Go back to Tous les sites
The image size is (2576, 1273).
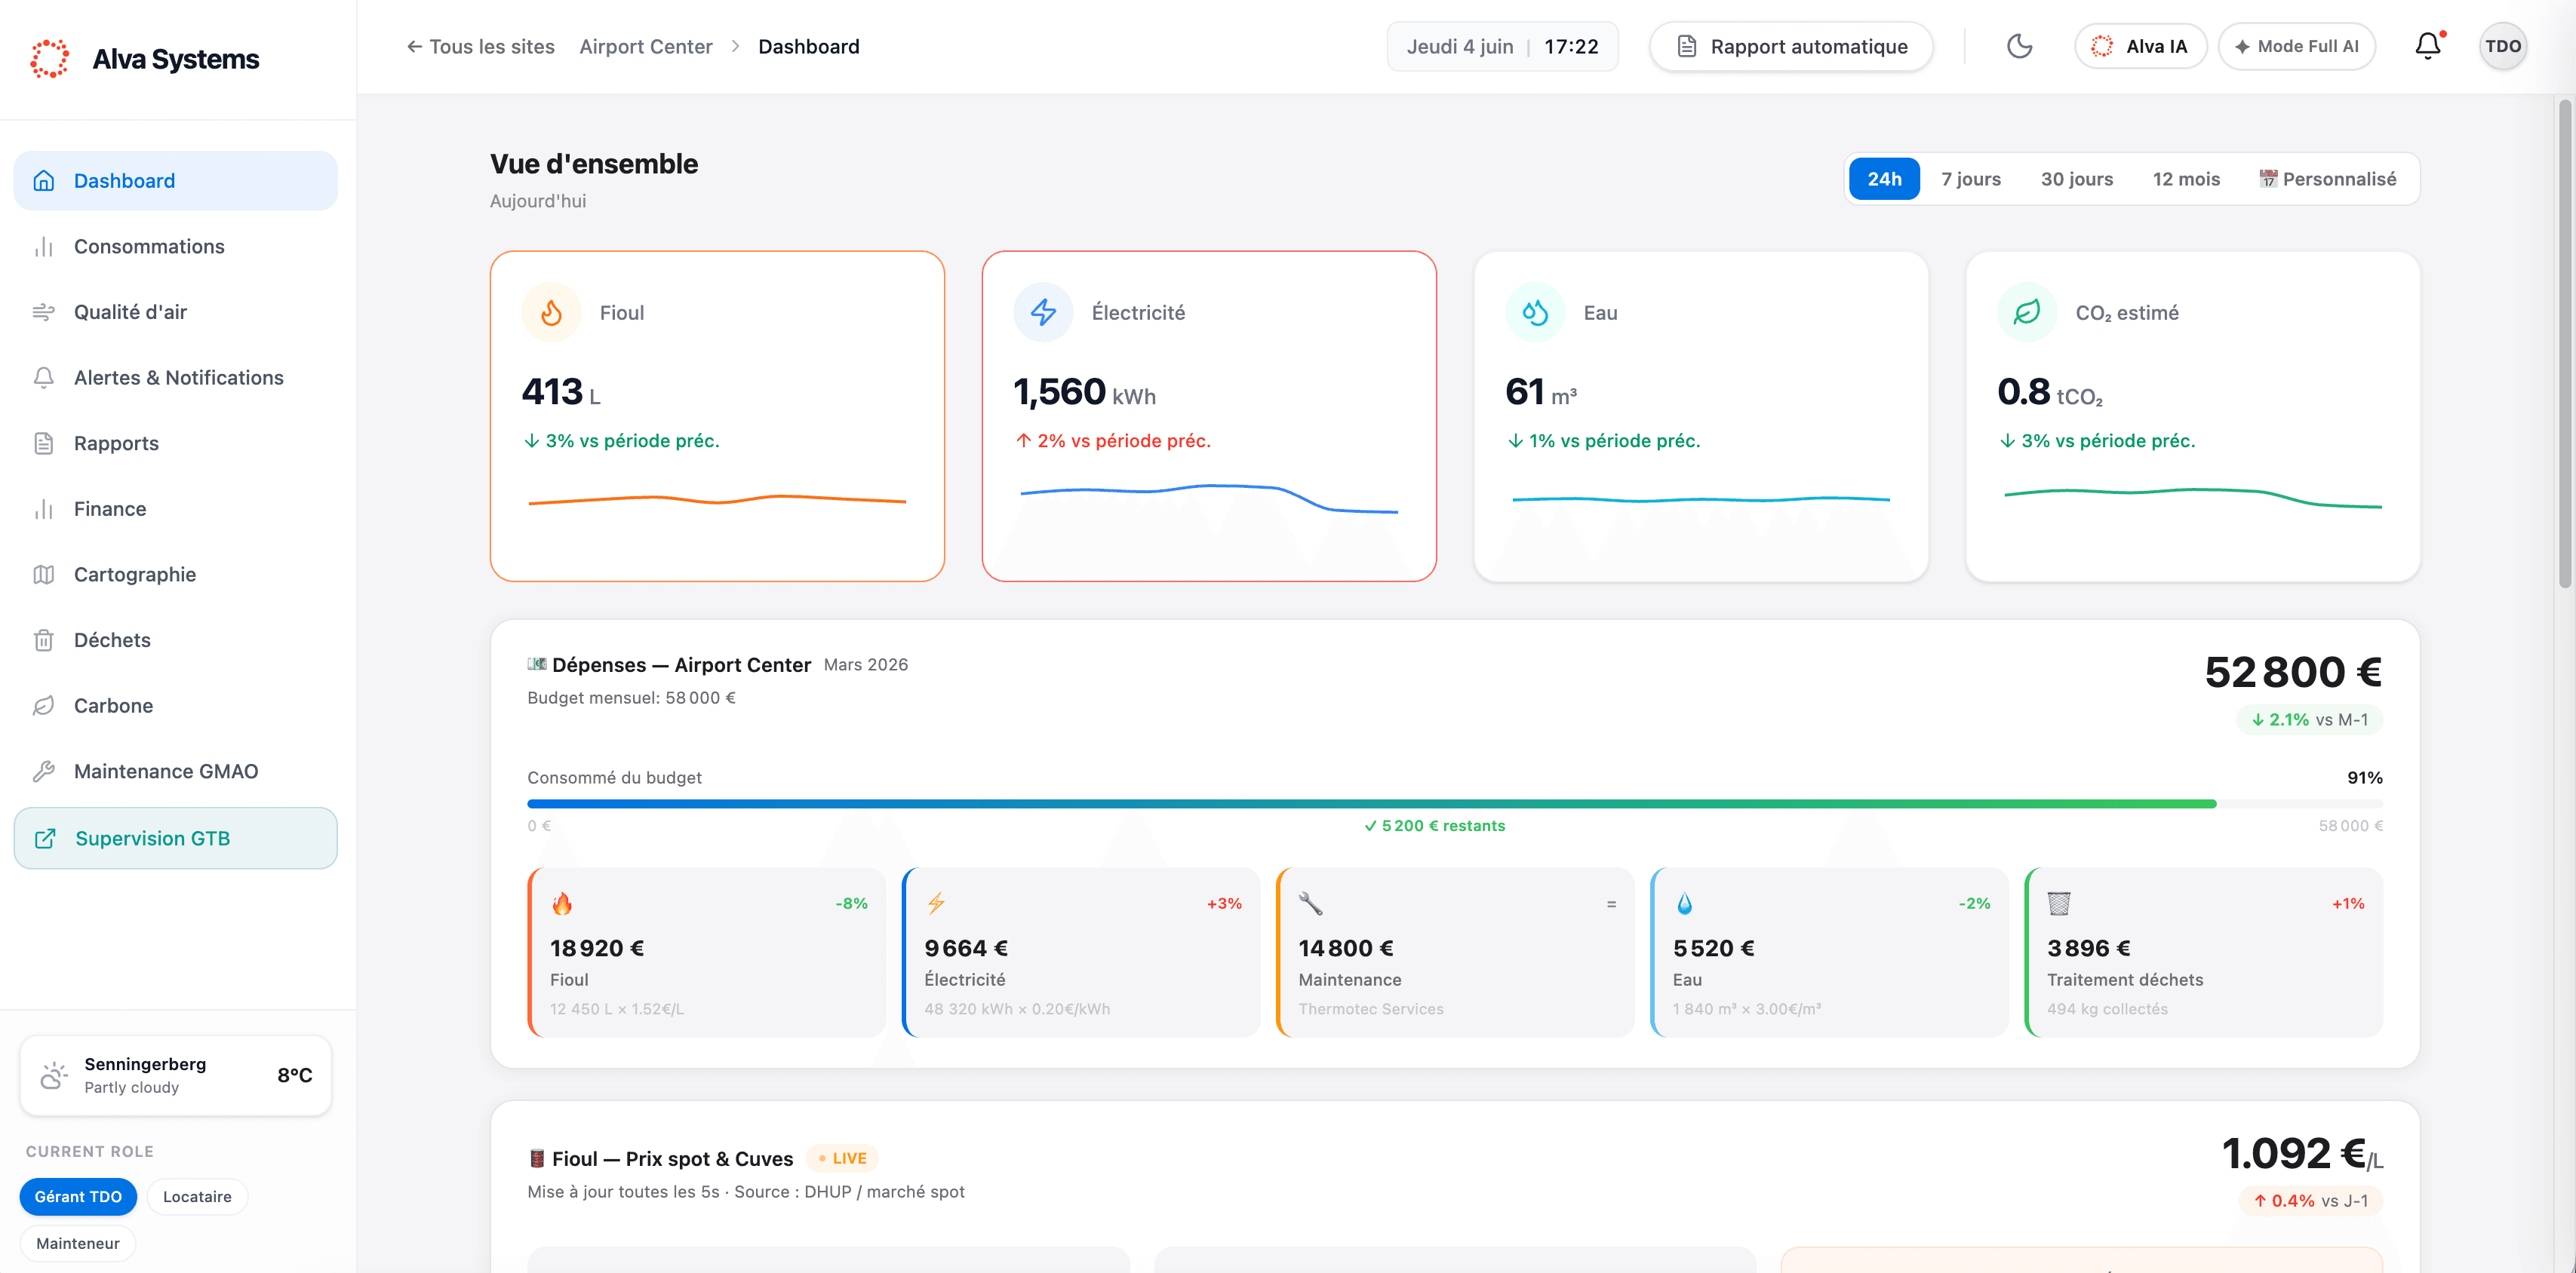click(x=480, y=47)
